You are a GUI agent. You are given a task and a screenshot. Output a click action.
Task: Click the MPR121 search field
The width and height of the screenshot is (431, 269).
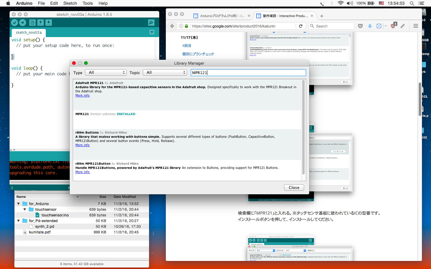click(x=248, y=73)
